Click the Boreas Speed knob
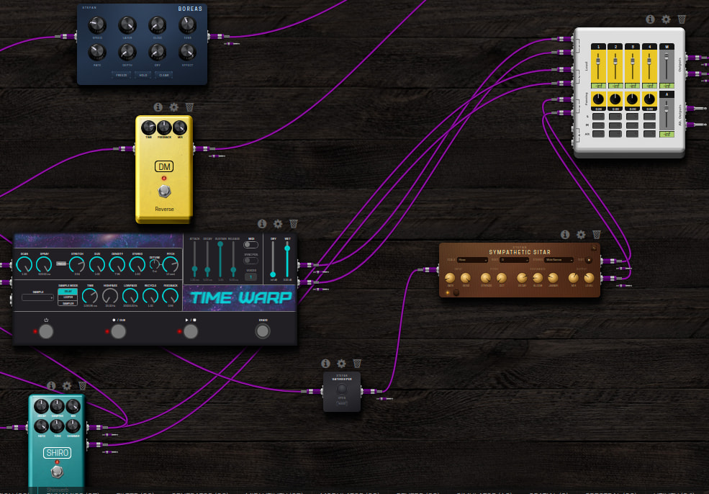This screenshot has width=709, height=494. coord(97,25)
